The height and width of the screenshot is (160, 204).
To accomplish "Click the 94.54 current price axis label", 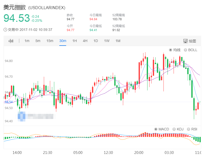I will click(x=9, y=102).
